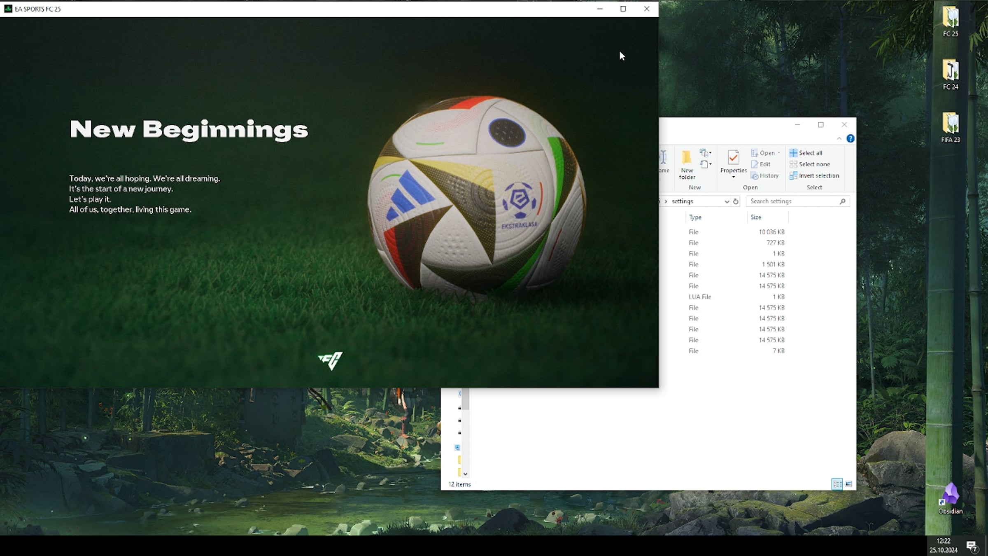Switch to large thumbnails view
The width and height of the screenshot is (988, 556).
[x=849, y=484]
